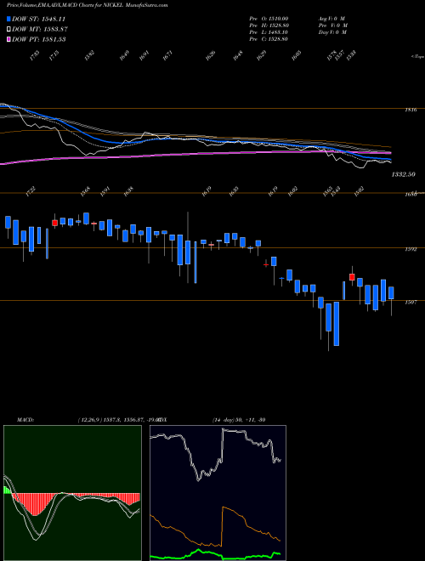The width and height of the screenshot is (425, 561).
Task: Open the dark blue ADX indicator panel
Action: pos(218,493)
